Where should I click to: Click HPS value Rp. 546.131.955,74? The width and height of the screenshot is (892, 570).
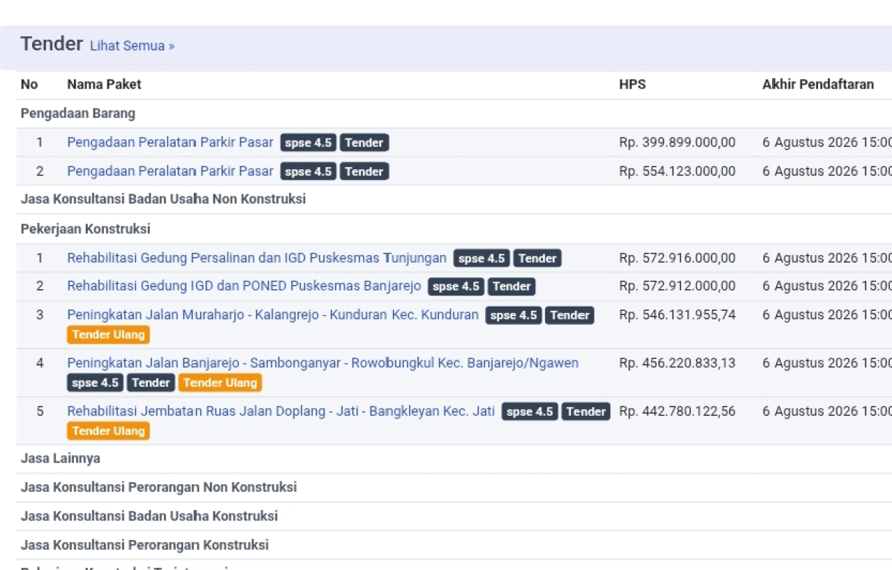tap(677, 314)
